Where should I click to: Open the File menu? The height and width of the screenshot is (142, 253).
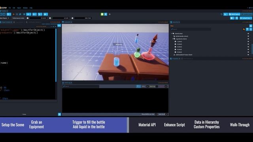(9, 8)
